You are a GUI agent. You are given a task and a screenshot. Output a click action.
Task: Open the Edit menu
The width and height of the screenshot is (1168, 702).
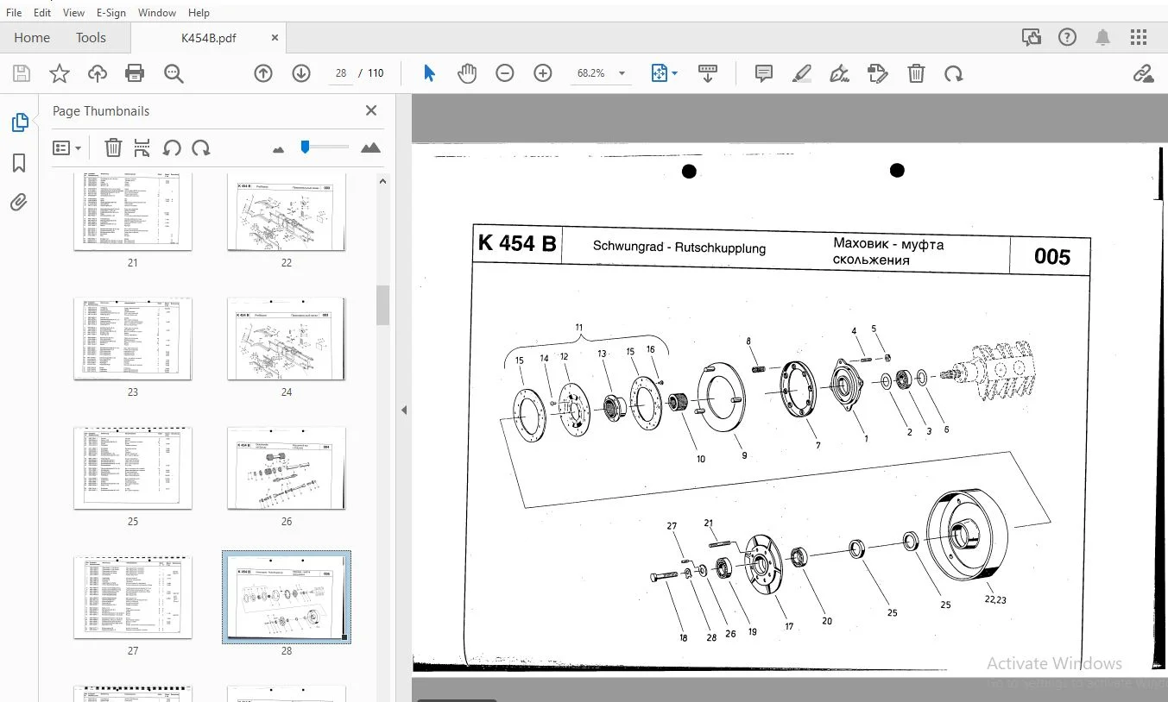42,13
